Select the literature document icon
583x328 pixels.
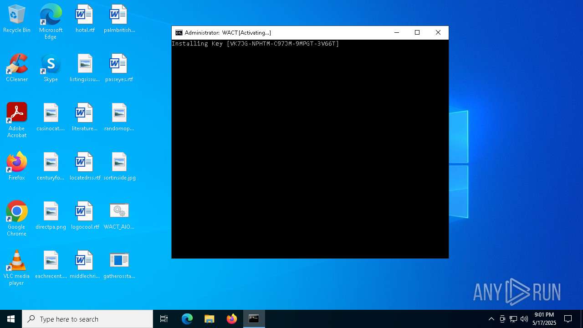click(x=85, y=118)
